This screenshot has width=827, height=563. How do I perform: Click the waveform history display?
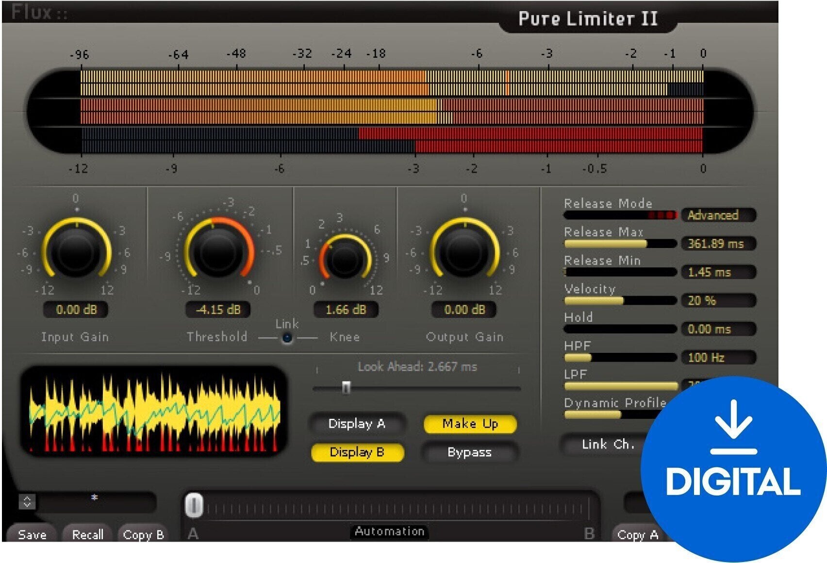pos(153,412)
